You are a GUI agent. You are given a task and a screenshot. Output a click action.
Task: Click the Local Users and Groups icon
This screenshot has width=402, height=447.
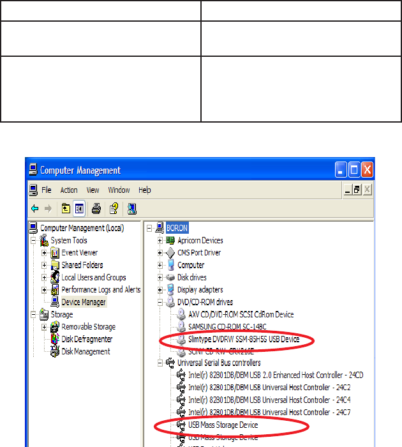(x=55, y=277)
